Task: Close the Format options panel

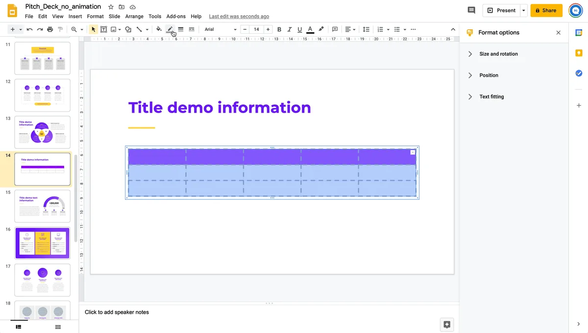Action: (558, 33)
